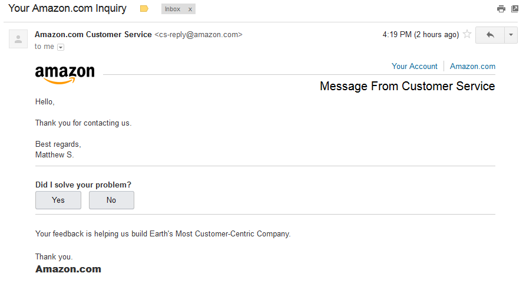The height and width of the screenshot is (283, 526).
Task: Expand the 'to me' recipient details
Action: click(x=61, y=47)
